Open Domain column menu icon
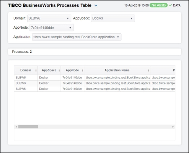Image resolution: width=189 pixels, height=153 pixels. [36, 70]
